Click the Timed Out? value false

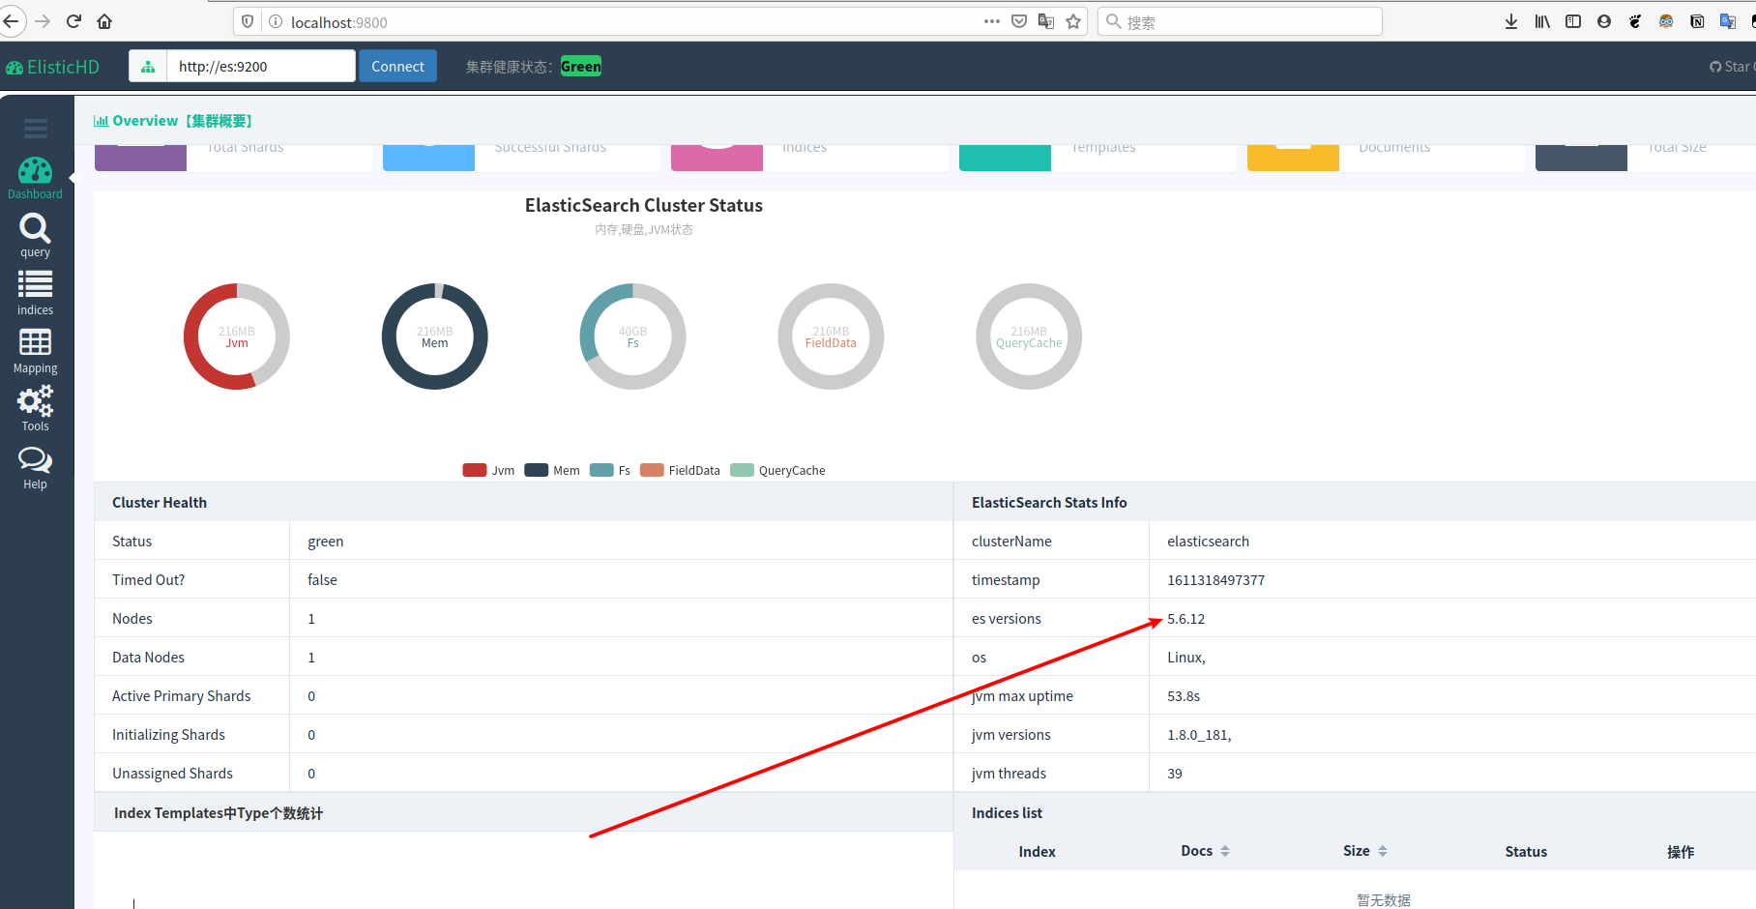click(x=323, y=580)
